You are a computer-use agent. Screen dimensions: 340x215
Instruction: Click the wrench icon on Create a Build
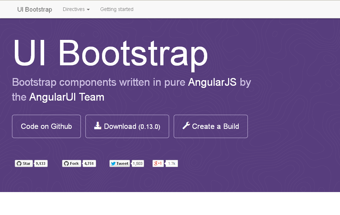(186, 126)
